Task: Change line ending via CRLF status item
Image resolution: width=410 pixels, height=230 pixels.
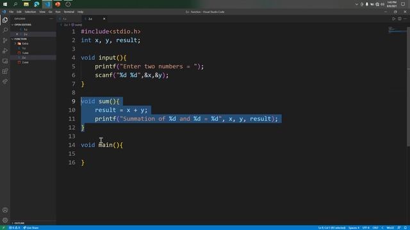Action: click(375, 228)
